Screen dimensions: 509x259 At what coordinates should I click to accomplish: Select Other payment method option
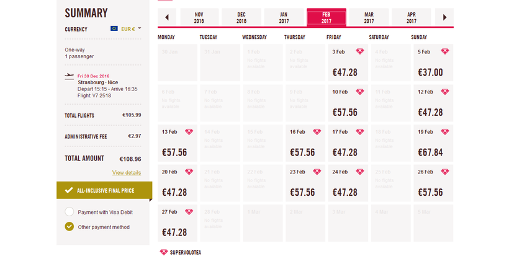tap(70, 226)
